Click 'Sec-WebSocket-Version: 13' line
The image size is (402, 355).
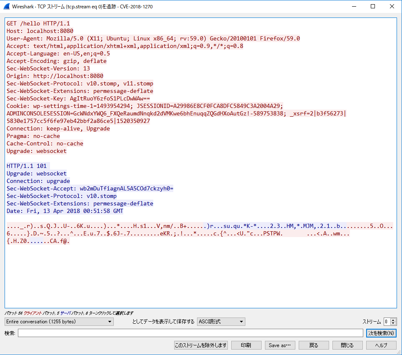[48, 68]
